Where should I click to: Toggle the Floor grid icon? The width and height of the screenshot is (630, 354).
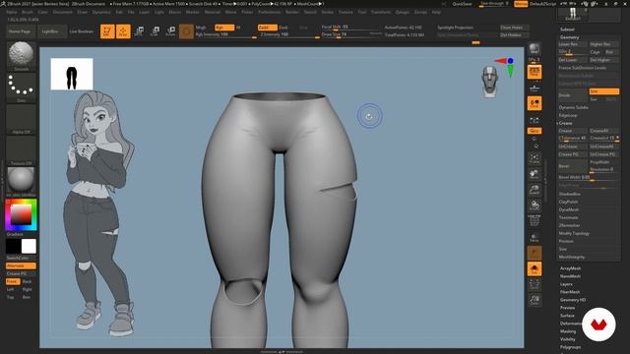pos(534,88)
